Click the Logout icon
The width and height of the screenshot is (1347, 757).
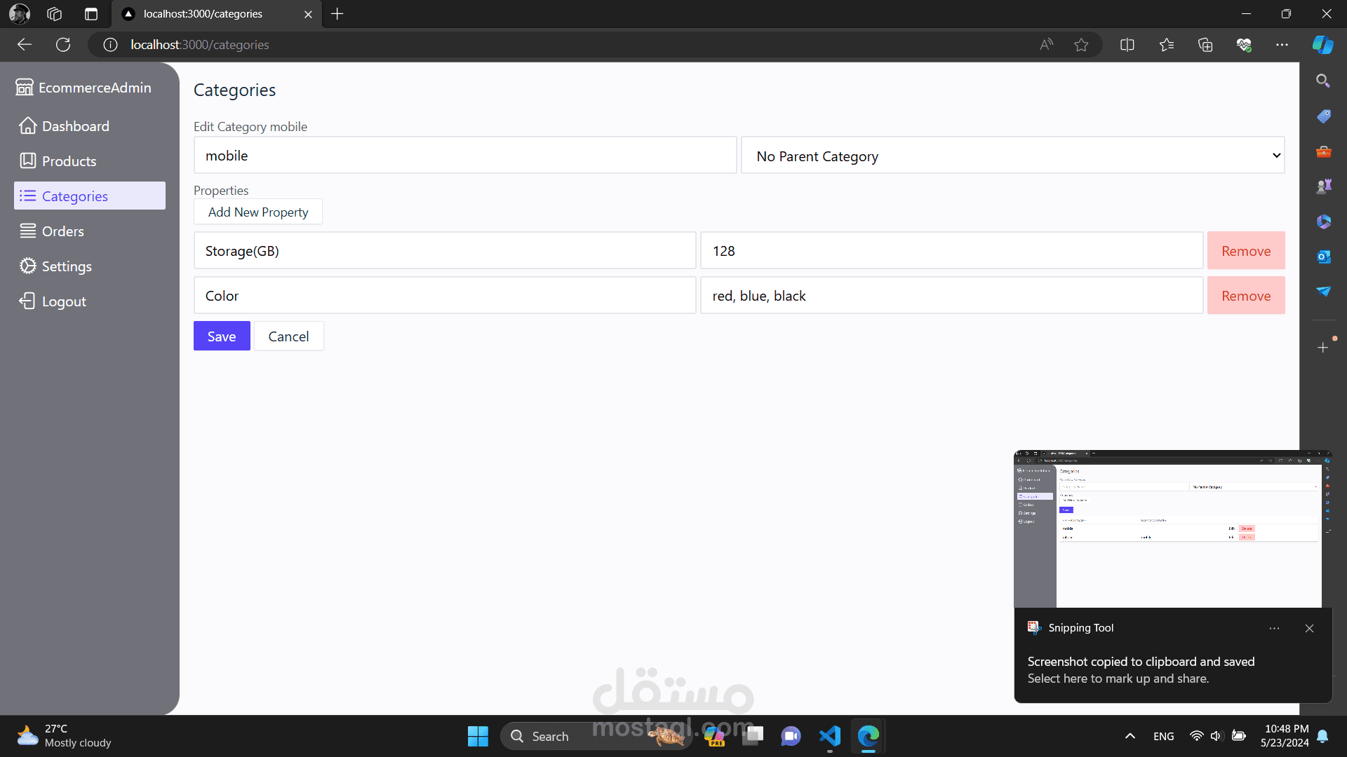click(x=27, y=301)
